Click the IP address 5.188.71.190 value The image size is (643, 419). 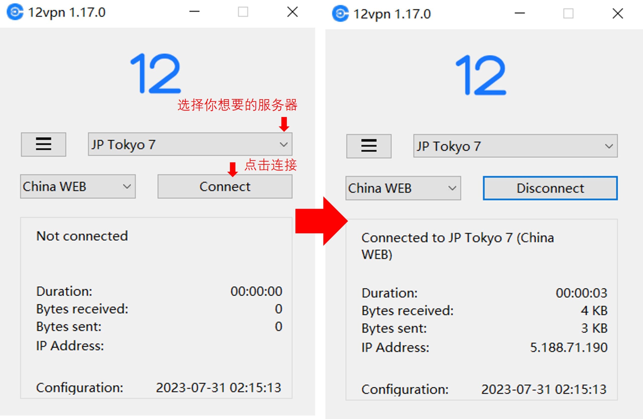click(x=568, y=347)
